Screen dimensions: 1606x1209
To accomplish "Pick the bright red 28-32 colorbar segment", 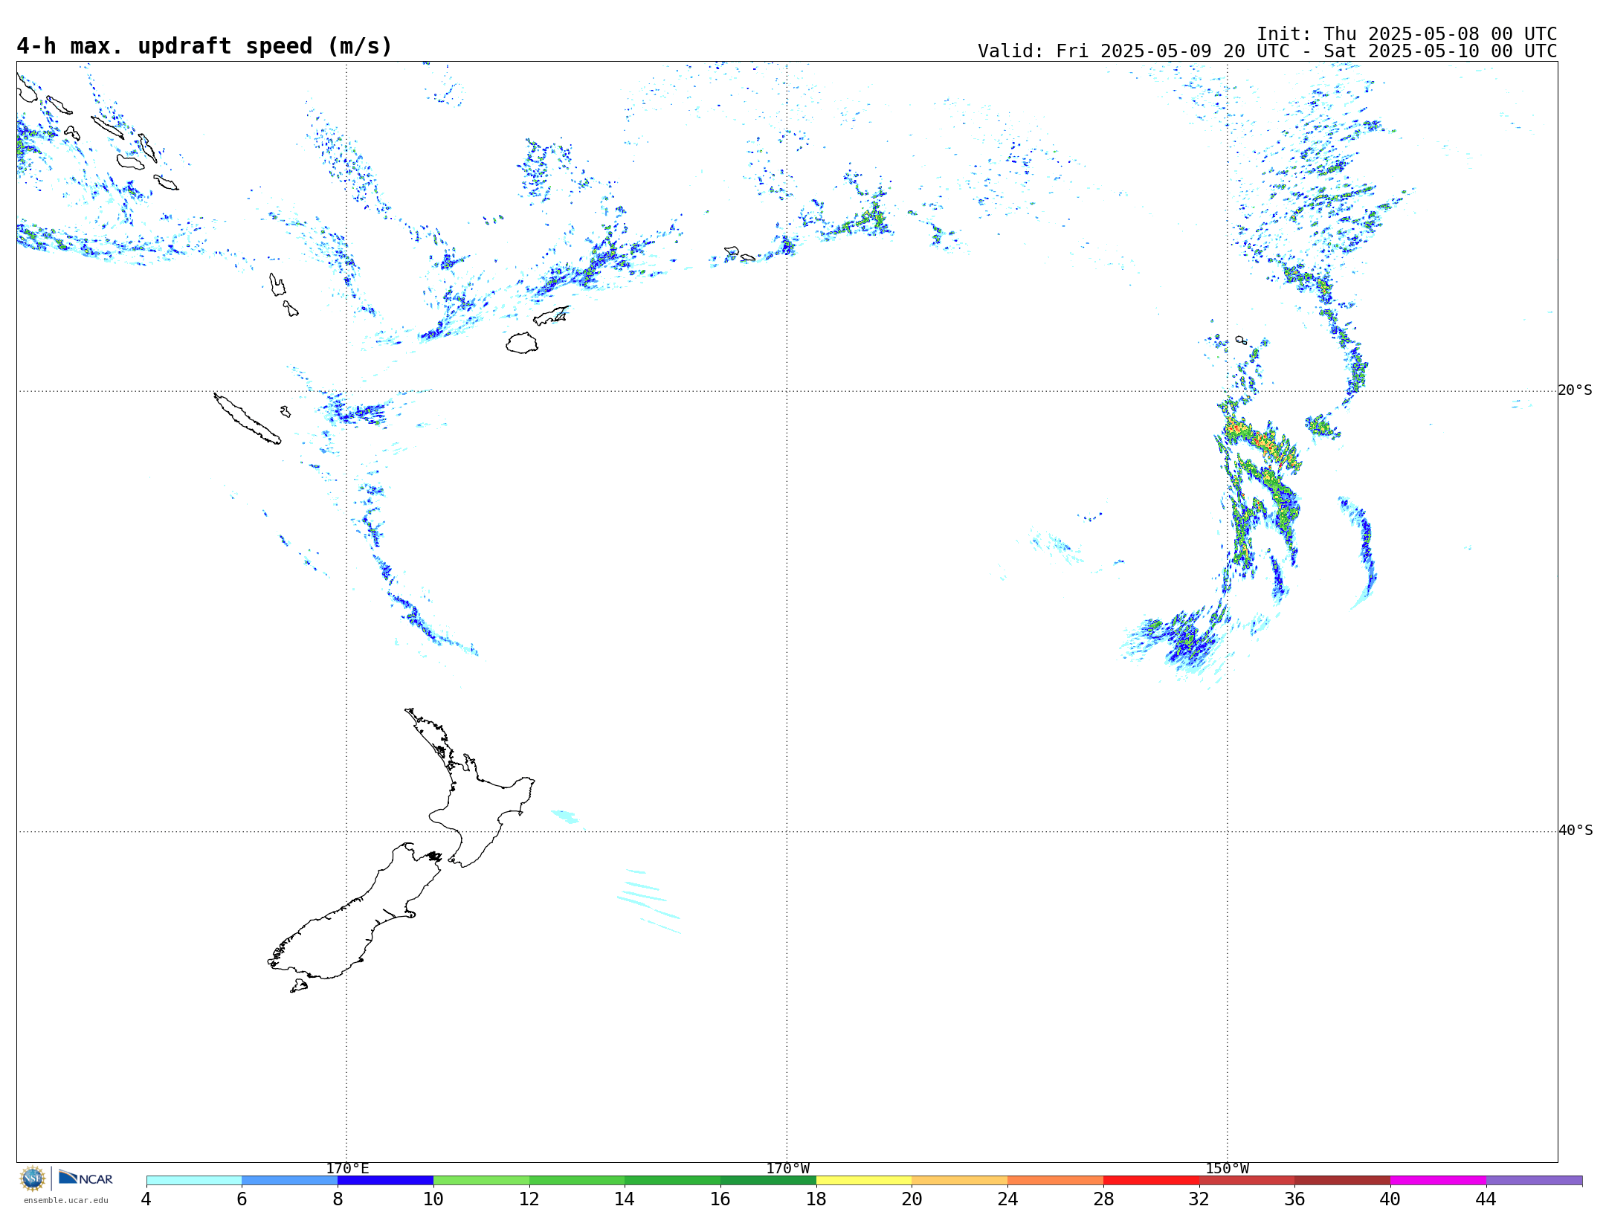I will 1152,1181.
